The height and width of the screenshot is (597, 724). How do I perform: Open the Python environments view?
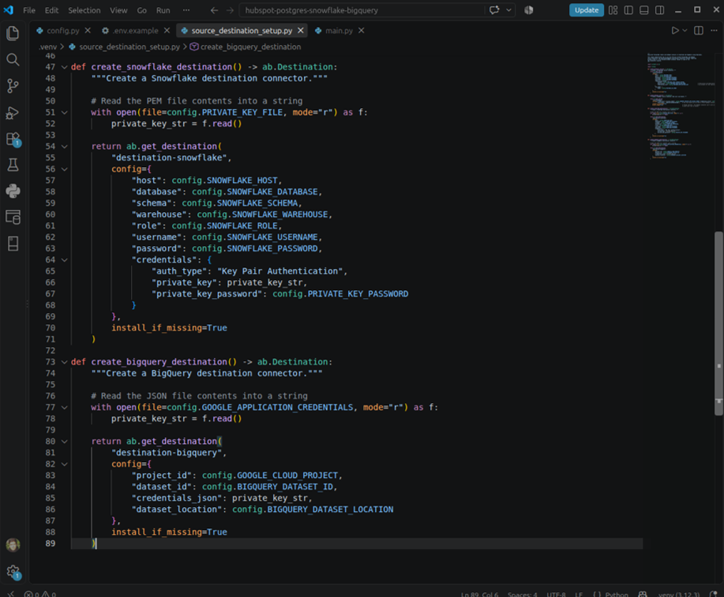[13, 191]
